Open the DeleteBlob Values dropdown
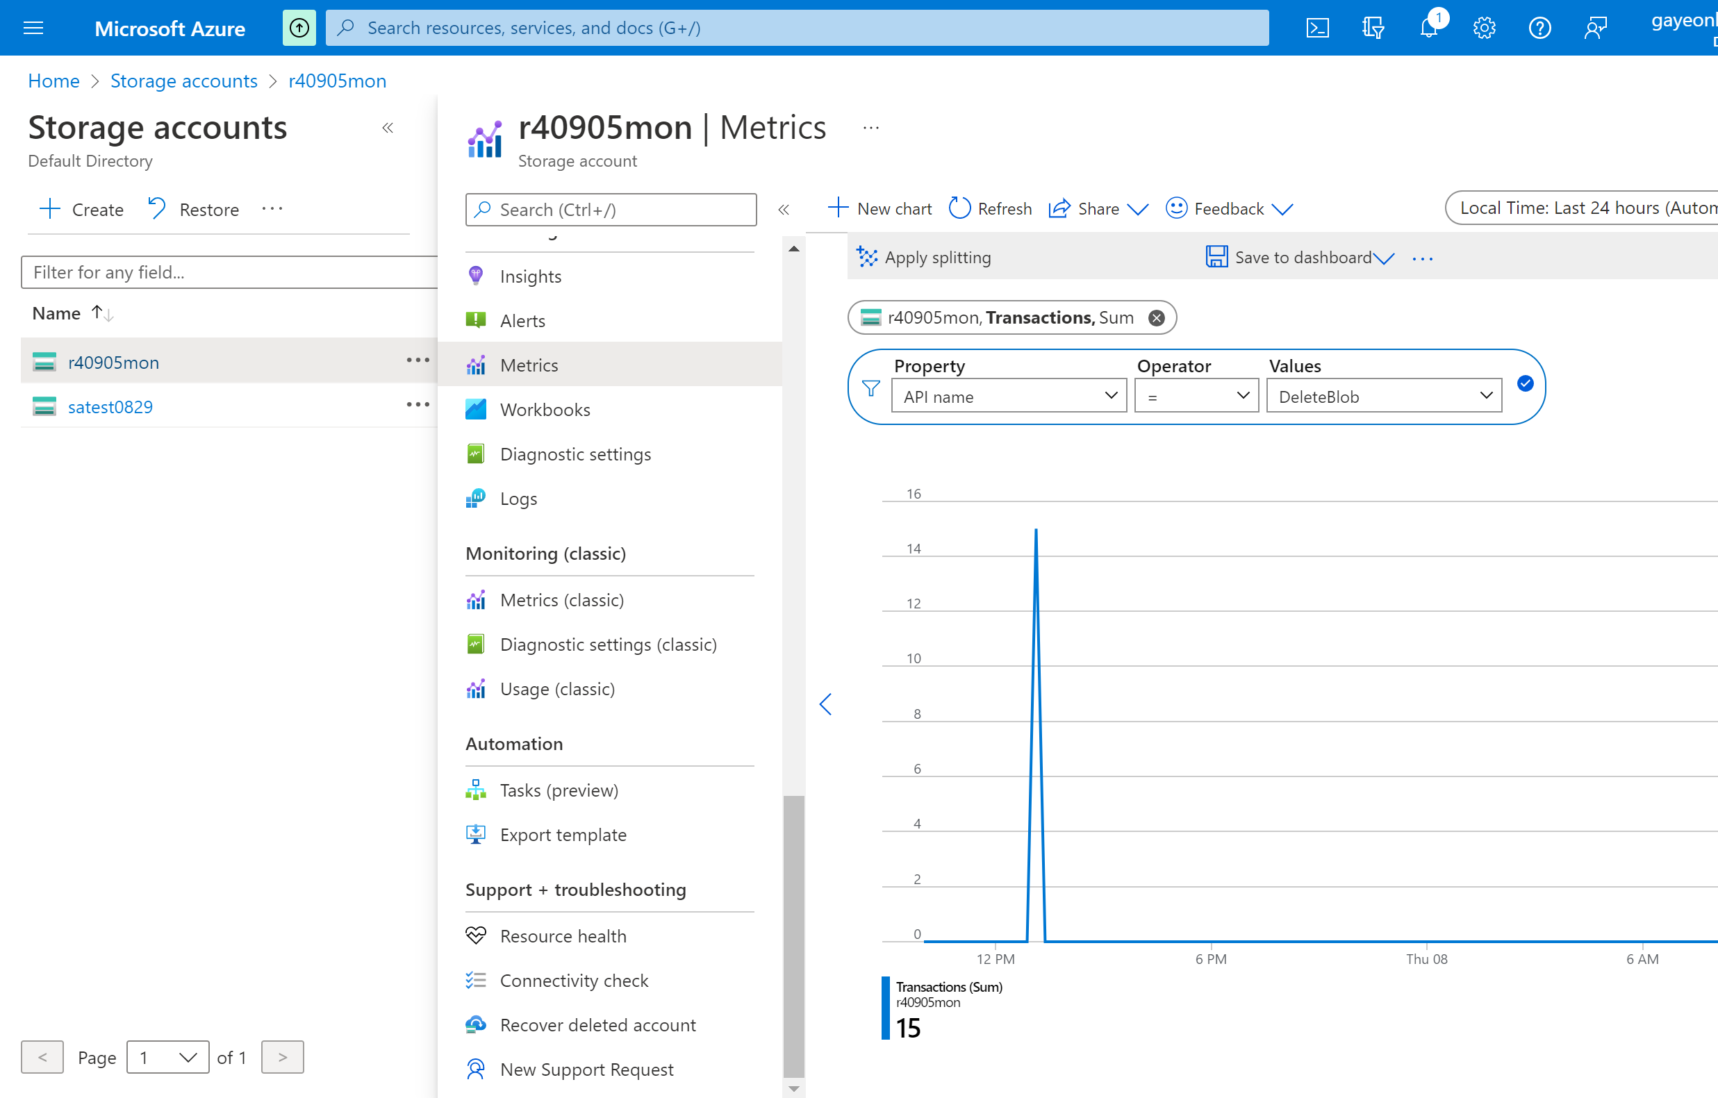 click(1383, 396)
